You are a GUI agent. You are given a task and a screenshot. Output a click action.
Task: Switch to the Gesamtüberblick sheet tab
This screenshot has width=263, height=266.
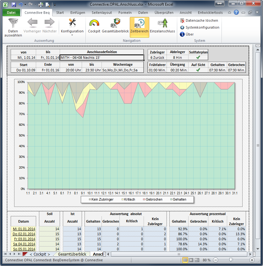[x=72, y=254]
